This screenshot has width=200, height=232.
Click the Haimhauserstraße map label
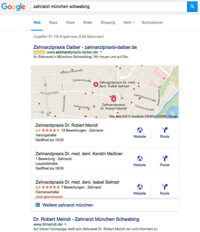point(145,98)
